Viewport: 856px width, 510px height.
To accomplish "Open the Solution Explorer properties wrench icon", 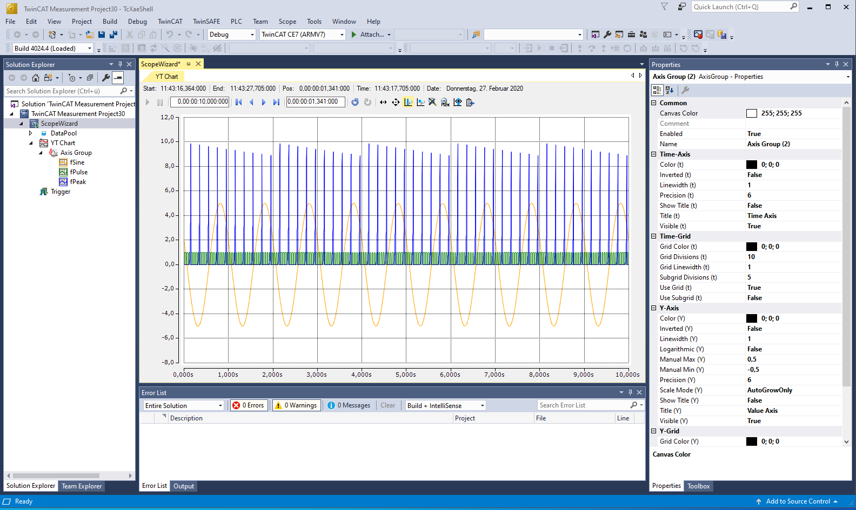I will pos(106,78).
